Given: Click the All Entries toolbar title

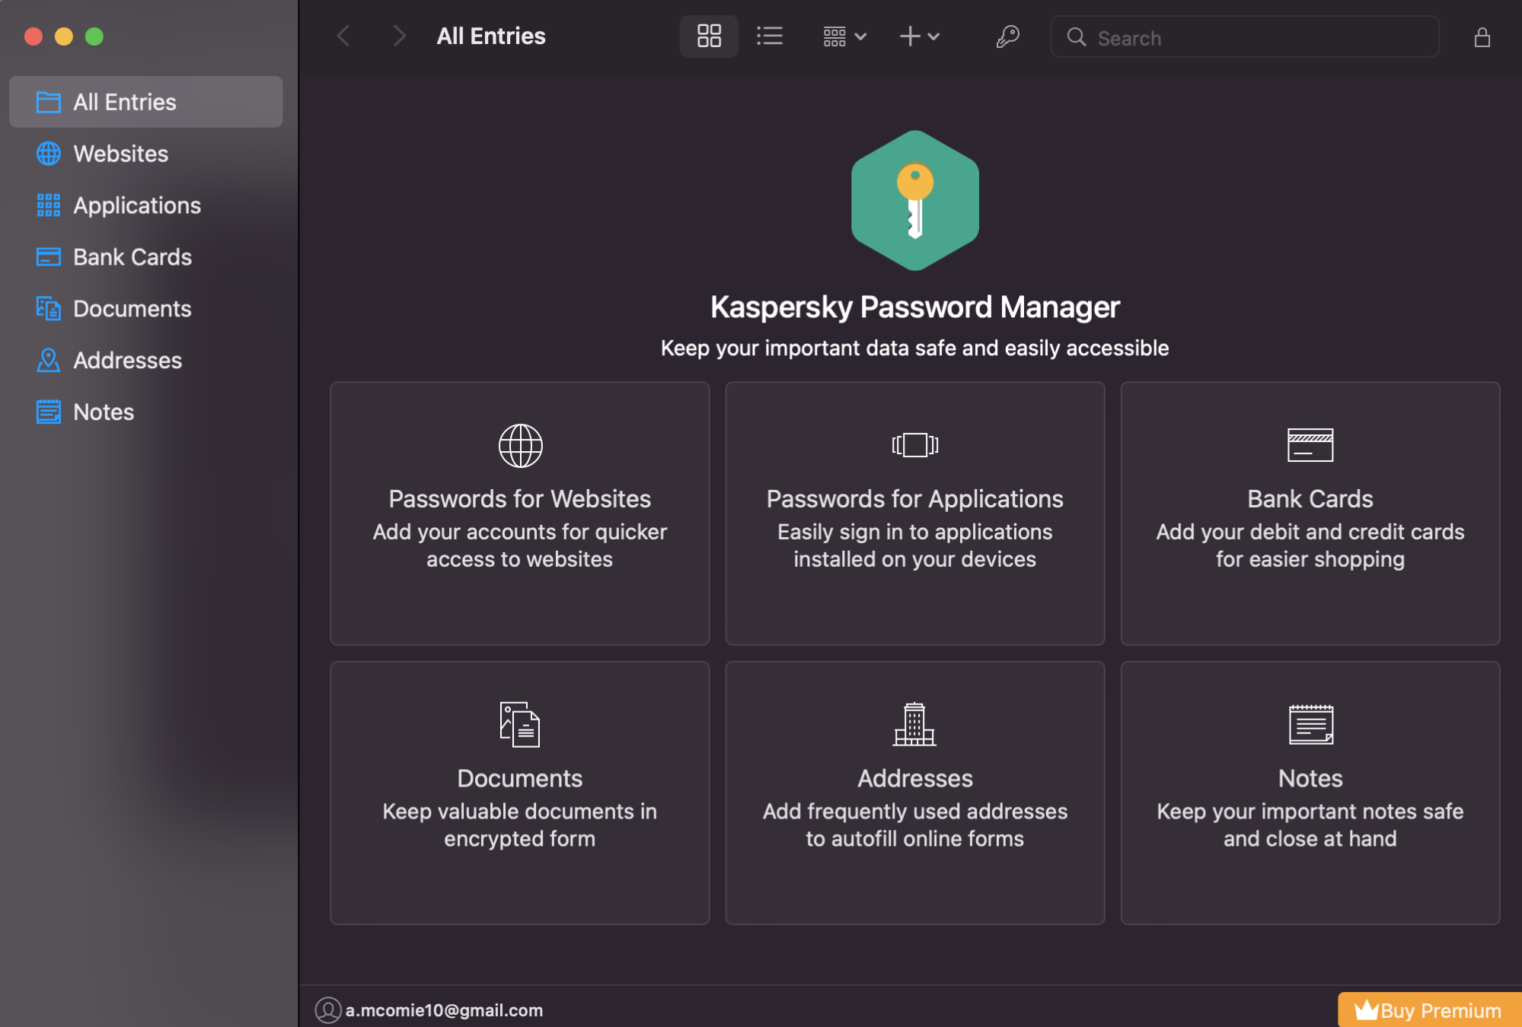Looking at the screenshot, I should [491, 36].
